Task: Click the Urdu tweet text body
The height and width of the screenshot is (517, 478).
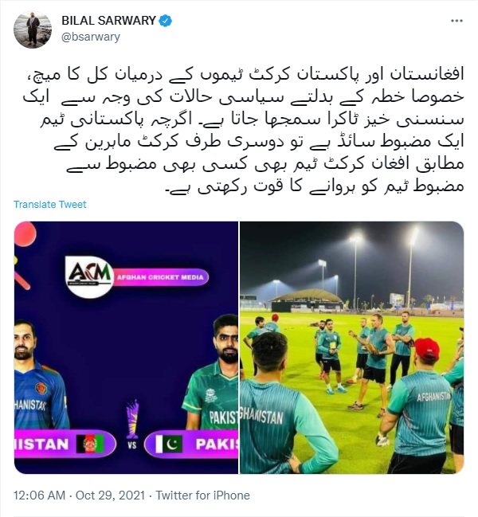Action: [x=243, y=131]
